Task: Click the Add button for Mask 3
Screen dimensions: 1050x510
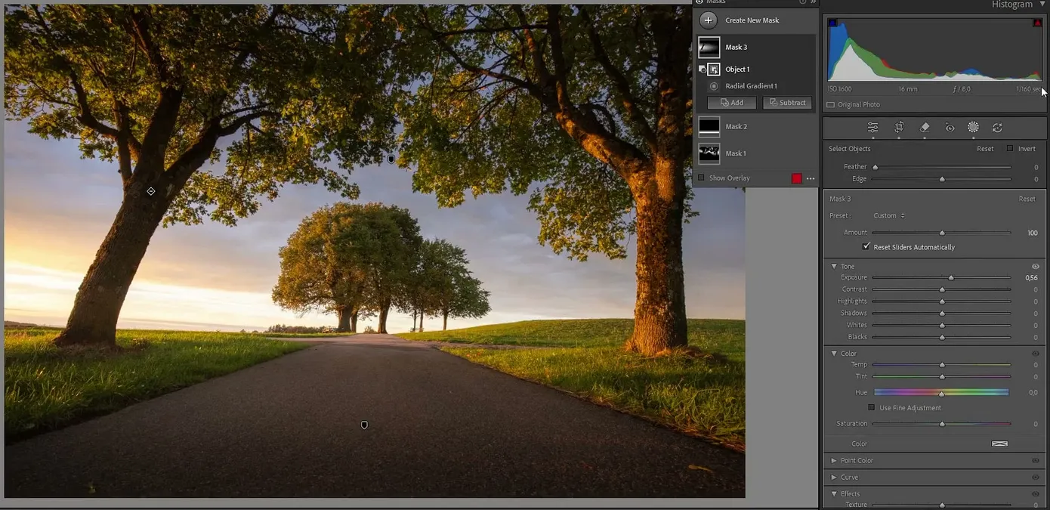Action: coord(731,103)
